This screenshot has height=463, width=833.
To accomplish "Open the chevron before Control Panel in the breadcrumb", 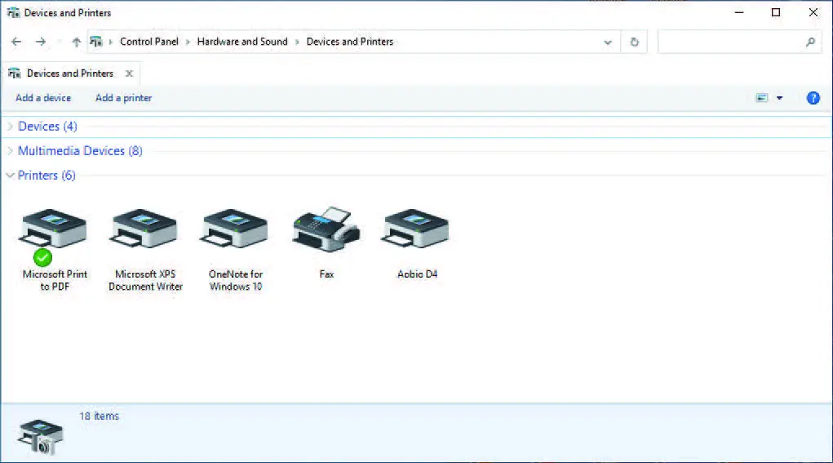I will click(x=110, y=42).
